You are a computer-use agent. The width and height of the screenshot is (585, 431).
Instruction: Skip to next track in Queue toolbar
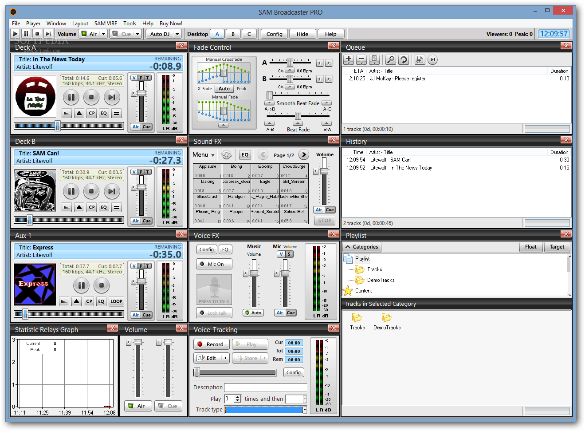433,59
